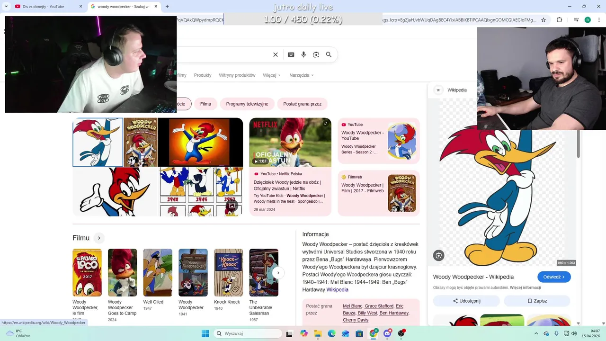Clear the Google search box with X
The image size is (606, 341).
tap(276, 54)
